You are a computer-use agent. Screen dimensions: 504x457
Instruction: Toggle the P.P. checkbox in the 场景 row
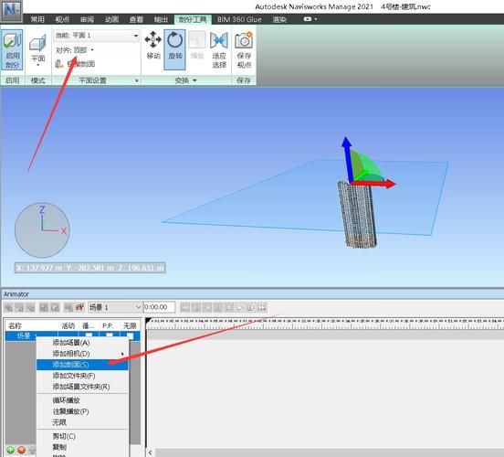(x=110, y=335)
